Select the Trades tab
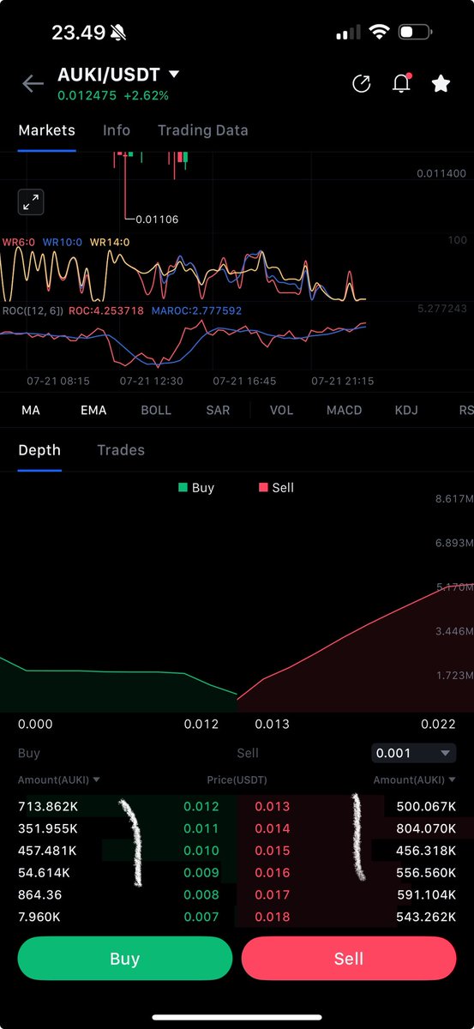474x1029 pixels. (121, 450)
